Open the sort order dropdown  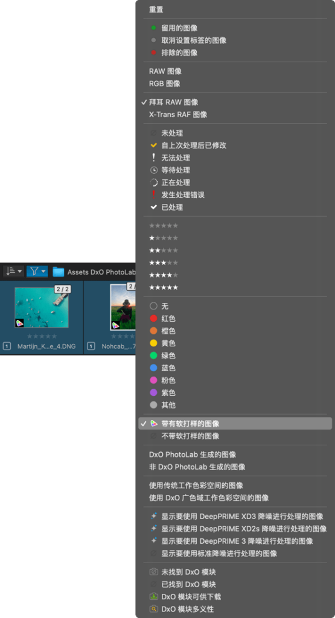[14, 271]
